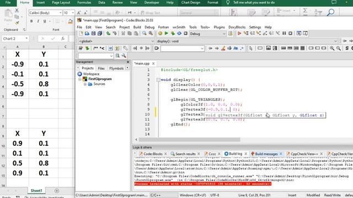Click the Save all files icon

point(100,34)
